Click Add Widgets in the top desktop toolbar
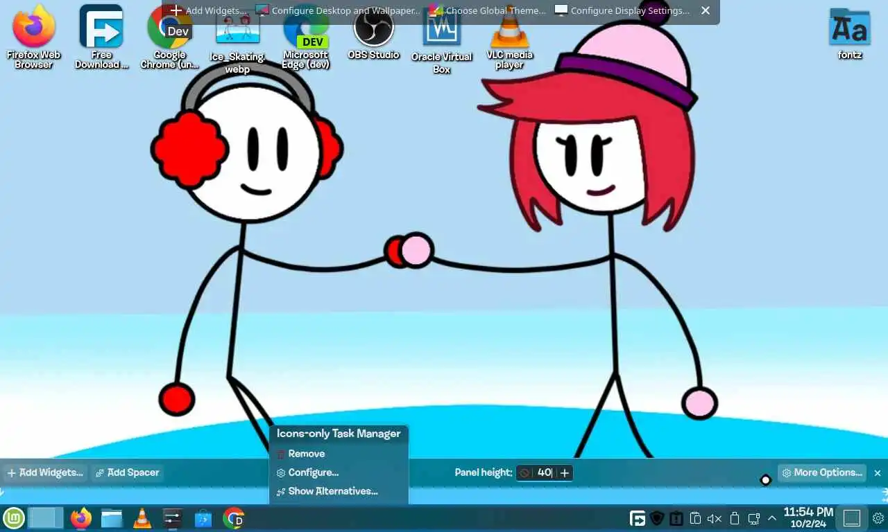Screen dimensions: 888x532 209,10
